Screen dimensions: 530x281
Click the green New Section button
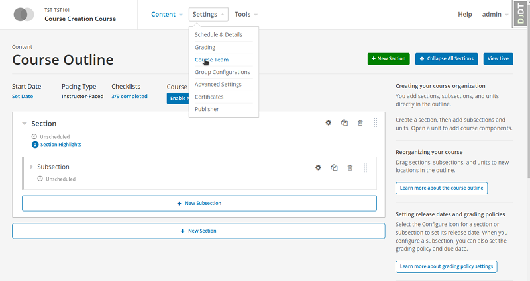[388, 59]
